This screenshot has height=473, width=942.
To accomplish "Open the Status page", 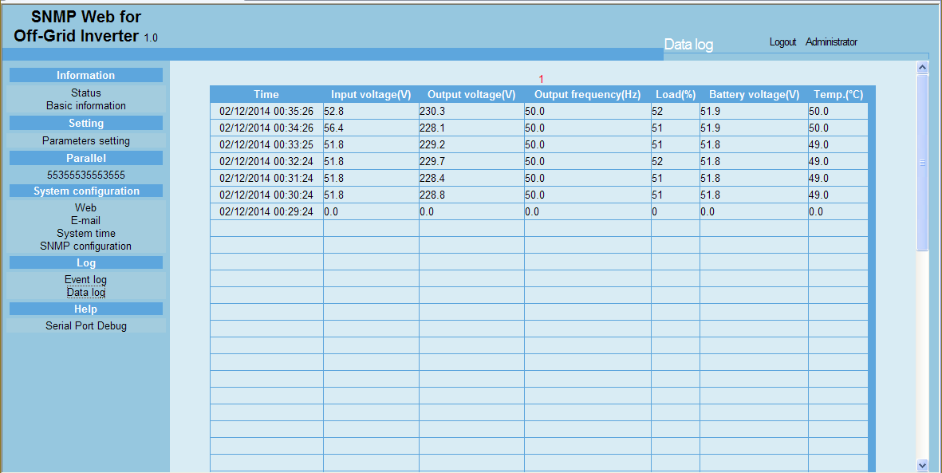I will [86, 93].
